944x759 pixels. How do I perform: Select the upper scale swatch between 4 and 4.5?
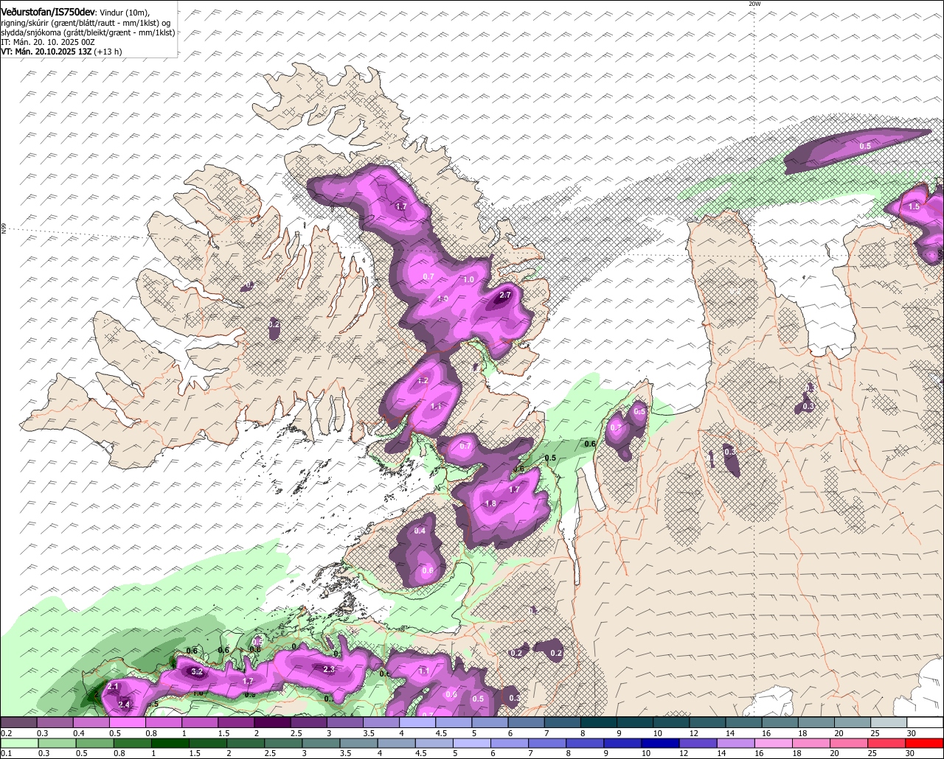417,722
